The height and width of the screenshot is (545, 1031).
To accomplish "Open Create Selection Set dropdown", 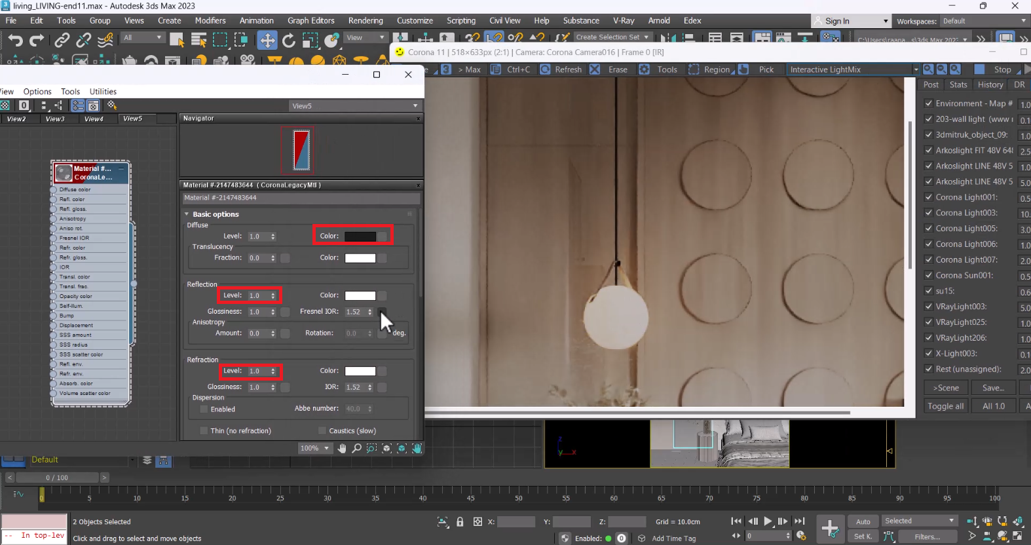I will pyautogui.click(x=612, y=37).
